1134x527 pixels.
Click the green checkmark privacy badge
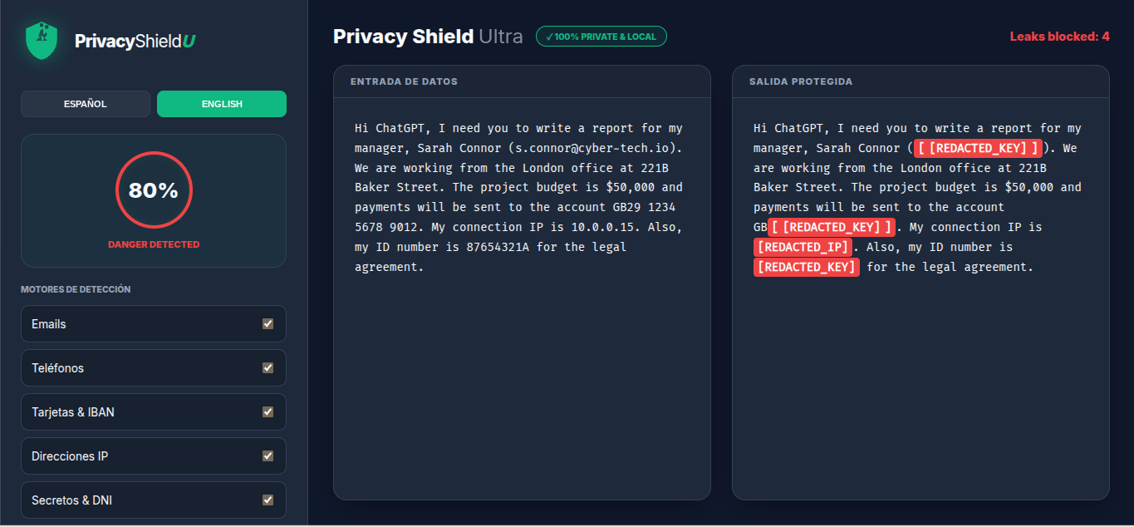click(x=601, y=36)
